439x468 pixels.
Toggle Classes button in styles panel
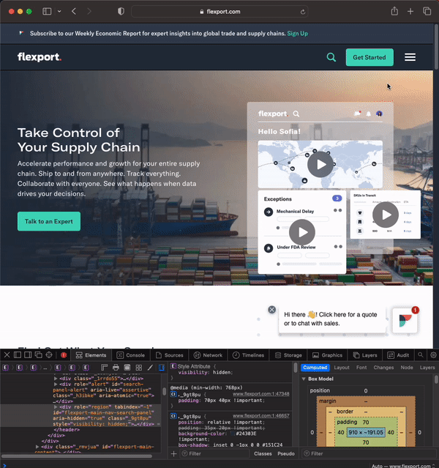click(x=263, y=453)
